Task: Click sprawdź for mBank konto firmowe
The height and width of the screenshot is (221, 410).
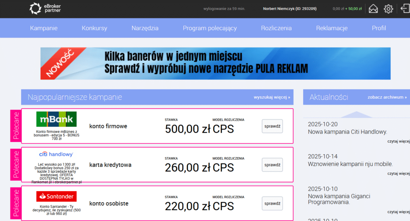Action: click(272, 126)
